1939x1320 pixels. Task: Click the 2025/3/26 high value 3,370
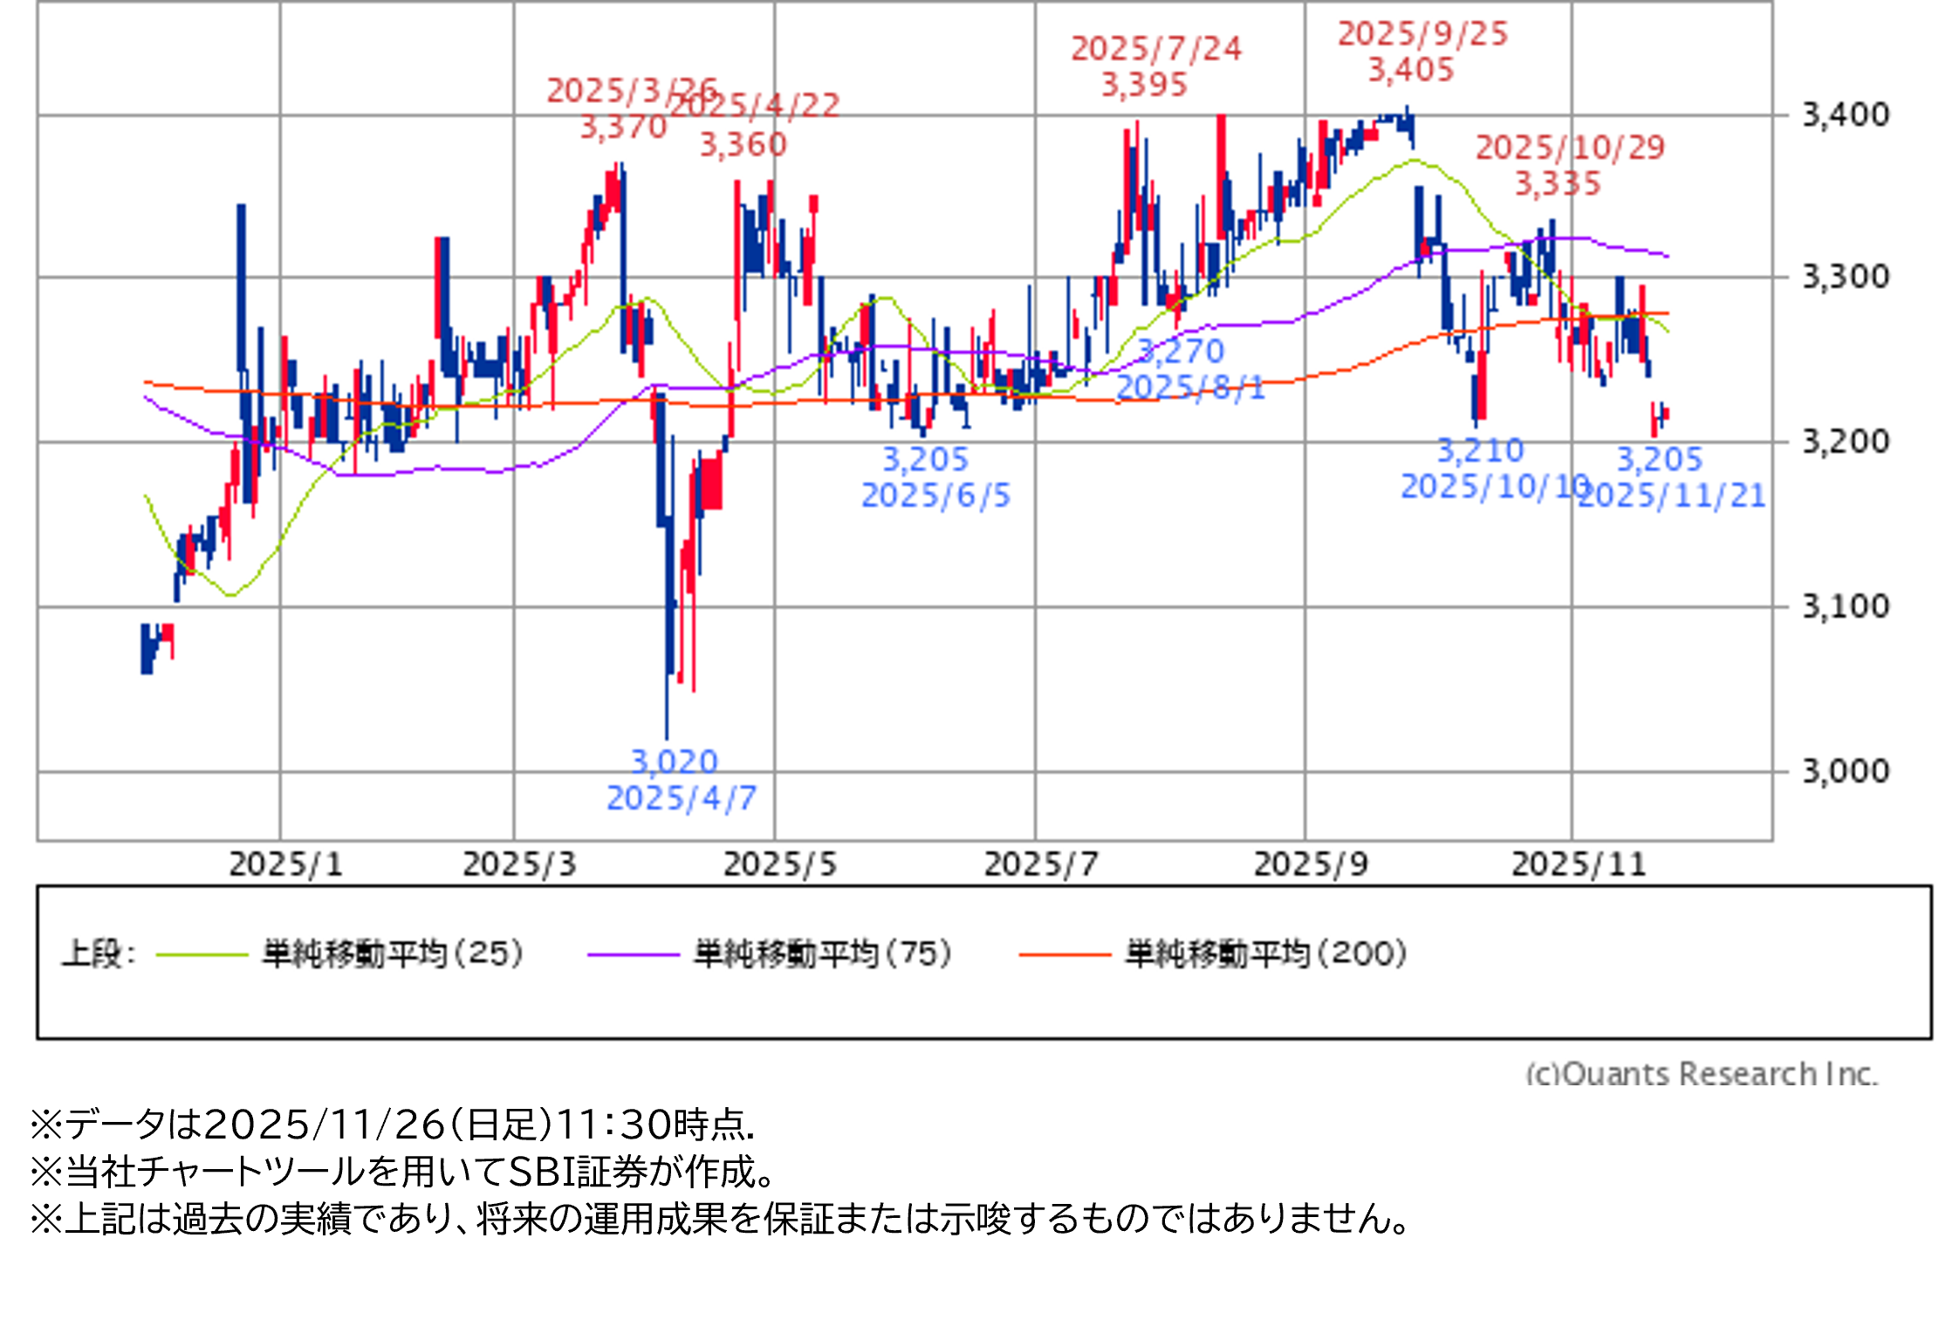623,127
